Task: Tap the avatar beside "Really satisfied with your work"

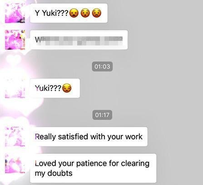Action: click(15, 136)
